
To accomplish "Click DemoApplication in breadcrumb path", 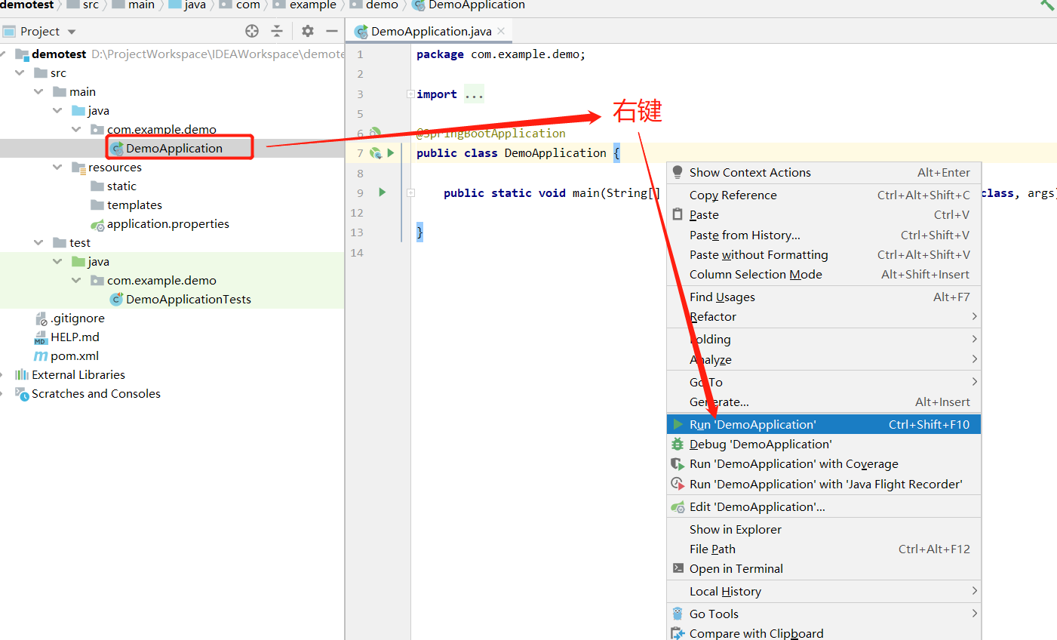I will (x=476, y=5).
